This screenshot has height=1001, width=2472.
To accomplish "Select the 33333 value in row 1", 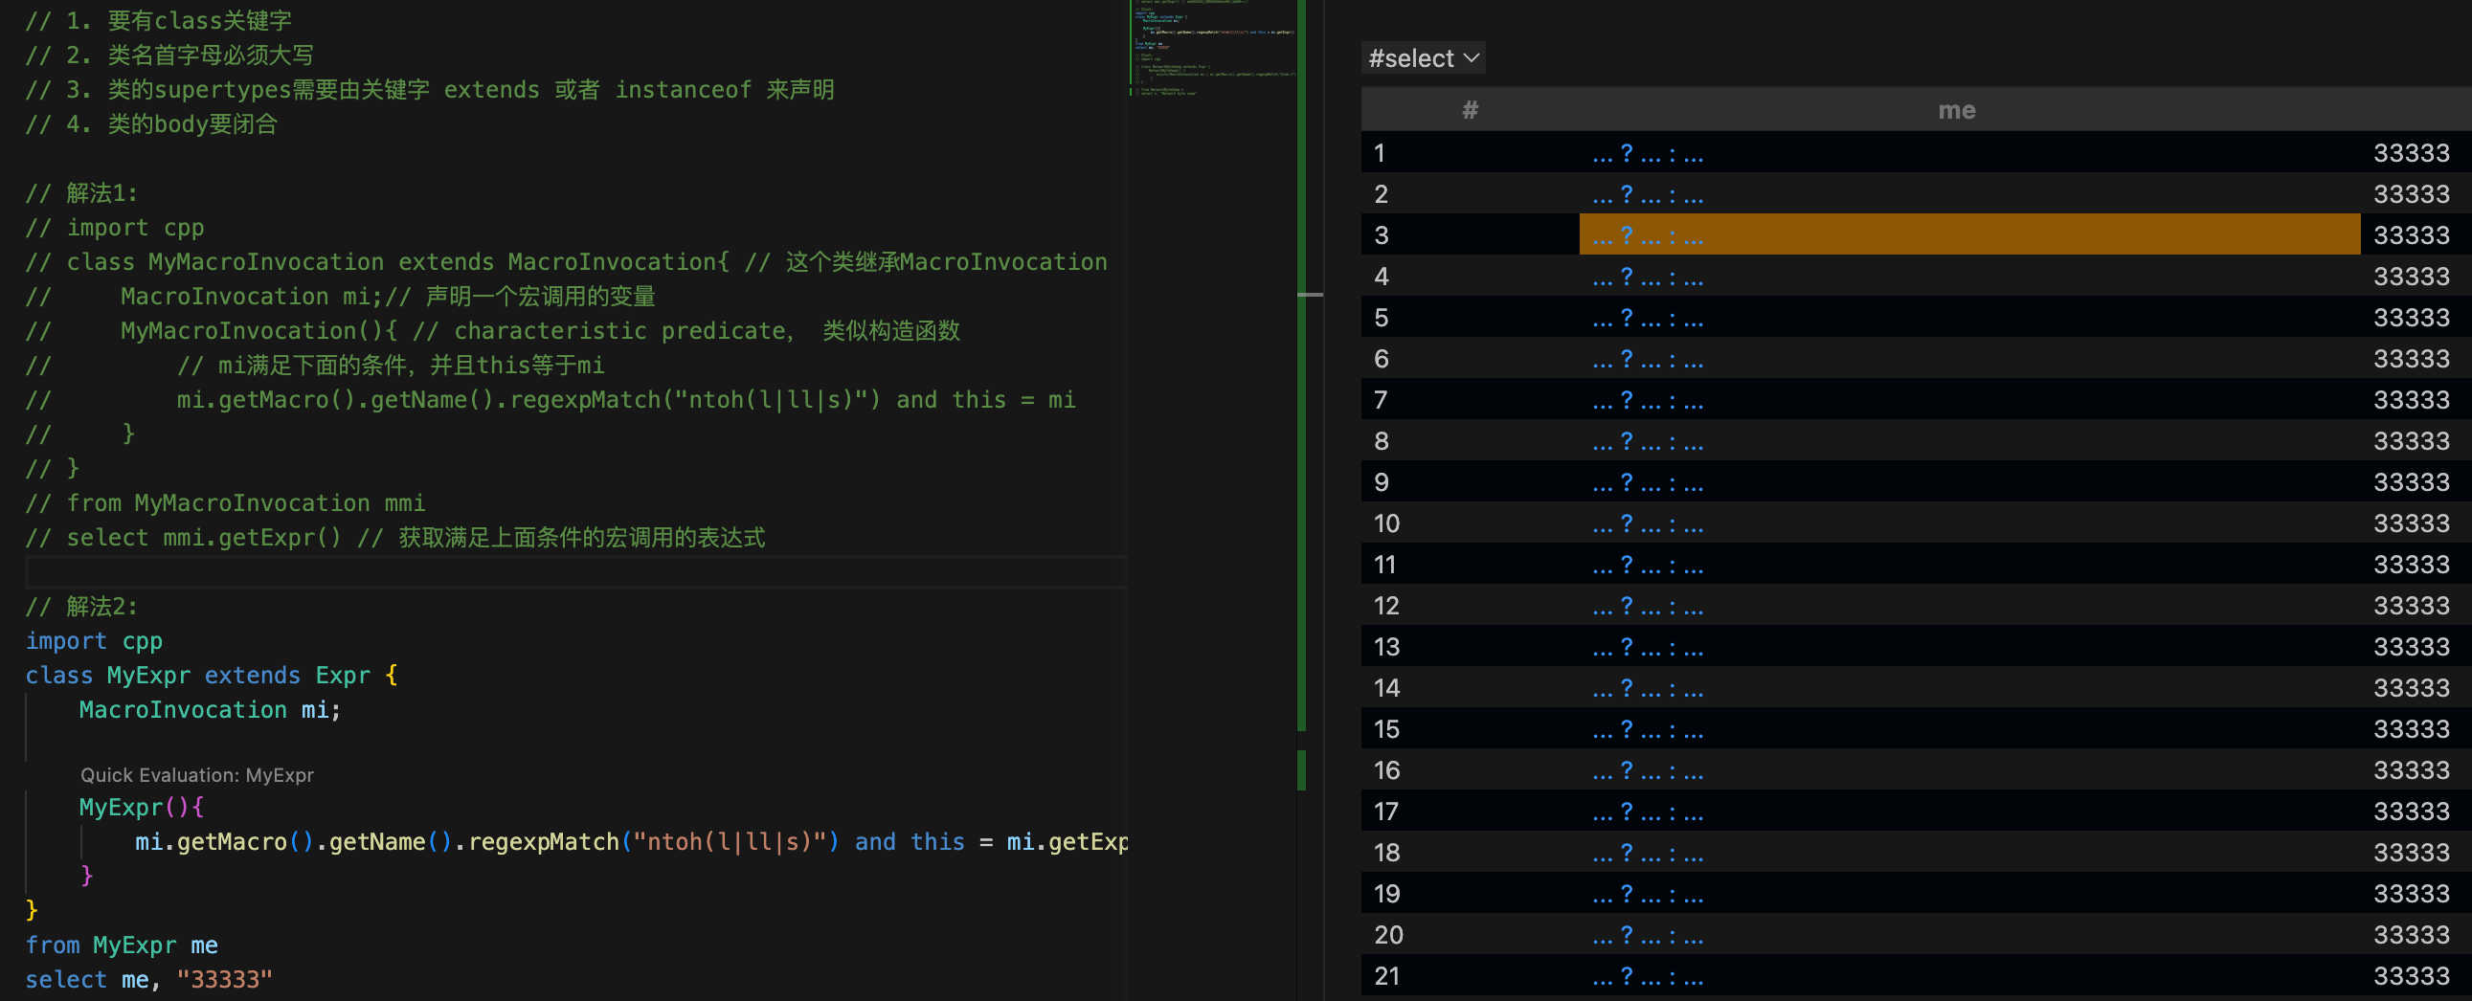I will [x=2411, y=153].
